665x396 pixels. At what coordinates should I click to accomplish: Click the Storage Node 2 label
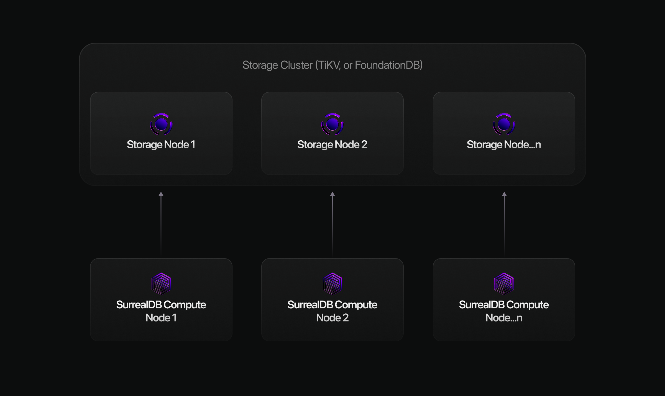click(332, 145)
